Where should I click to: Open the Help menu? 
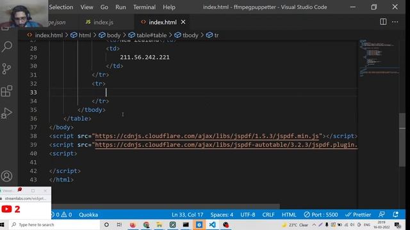(x=169, y=7)
